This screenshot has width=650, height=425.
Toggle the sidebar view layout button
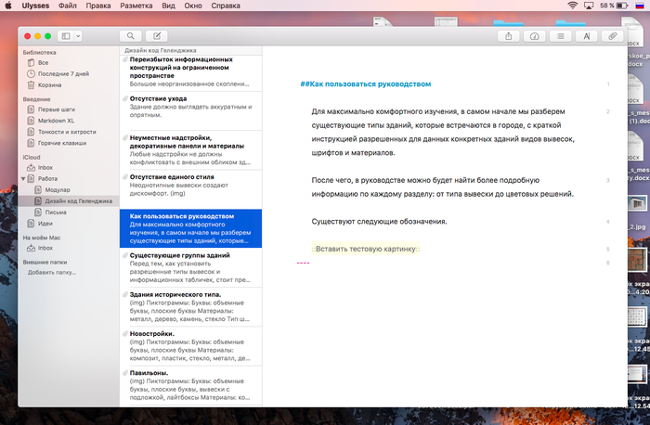pyautogui.click(x=65, y=36)
